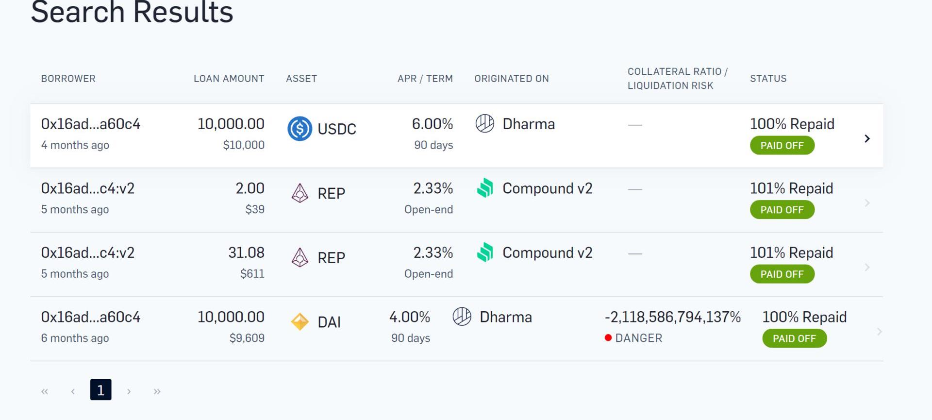
Task: Go to next results page
Action: tap(129, 391)
